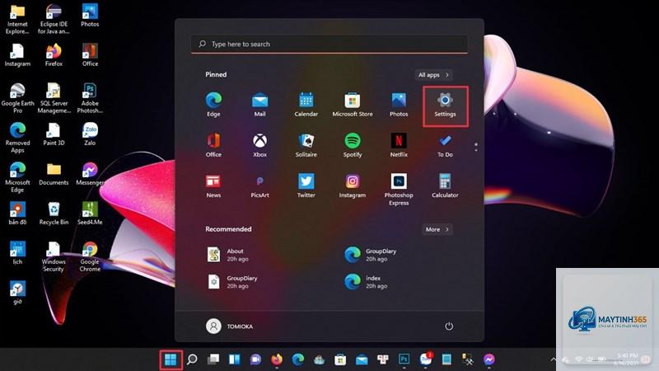Select Google Chrome desktop shortcut
Viewport: 659px width, 371px height.
pos(90,256)
